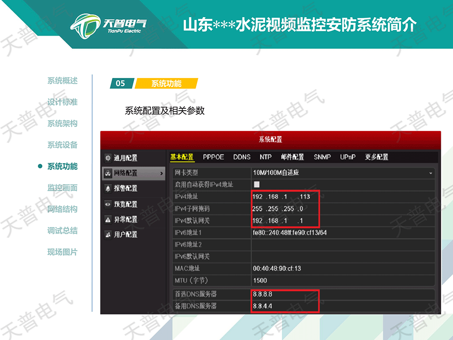
Task: Go to the 设计标准 section
Action: [x=63, y=102]
